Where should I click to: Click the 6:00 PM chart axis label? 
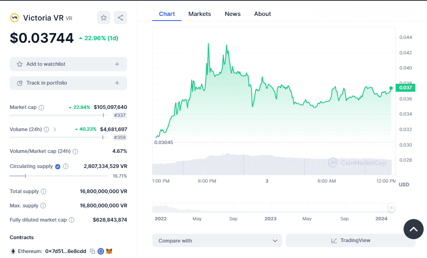click(x=207, y=181)
